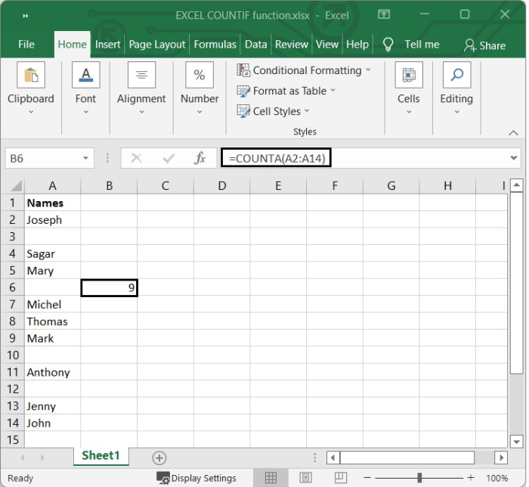Viewport: 529px width, 487px height.
Task: Select the cell containing Anthony
Action: pyautogui.click(x=52, y=372)
